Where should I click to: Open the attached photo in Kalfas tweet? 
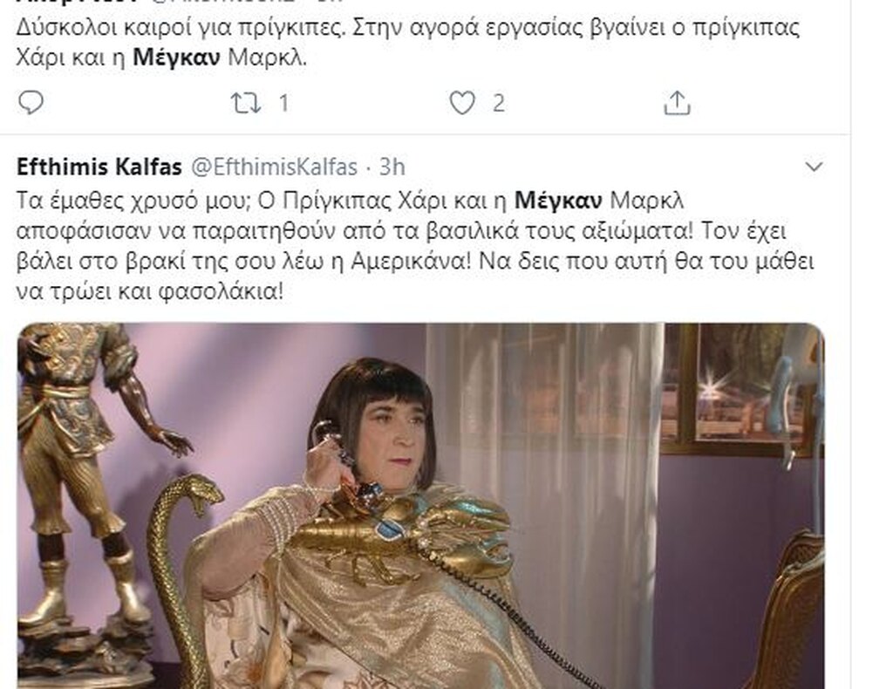(x=421, y=506)
